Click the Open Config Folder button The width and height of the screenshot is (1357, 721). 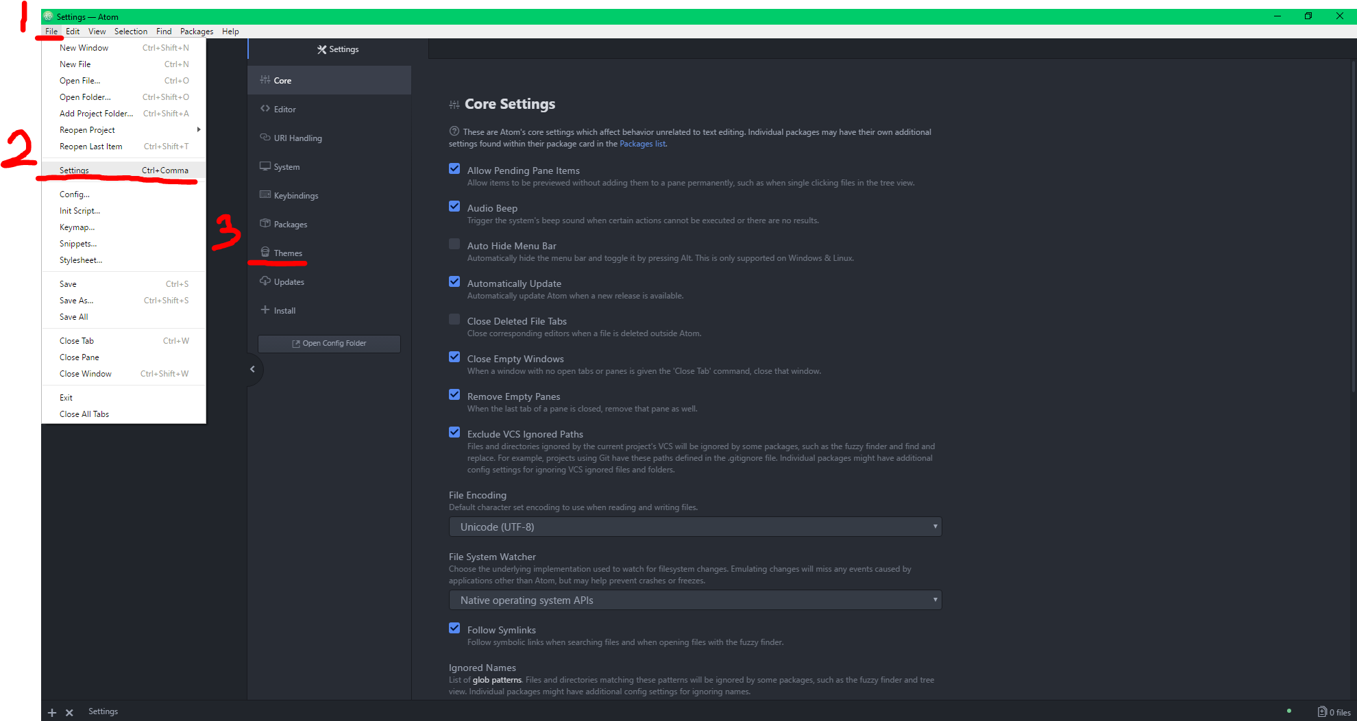click(329, 344)
